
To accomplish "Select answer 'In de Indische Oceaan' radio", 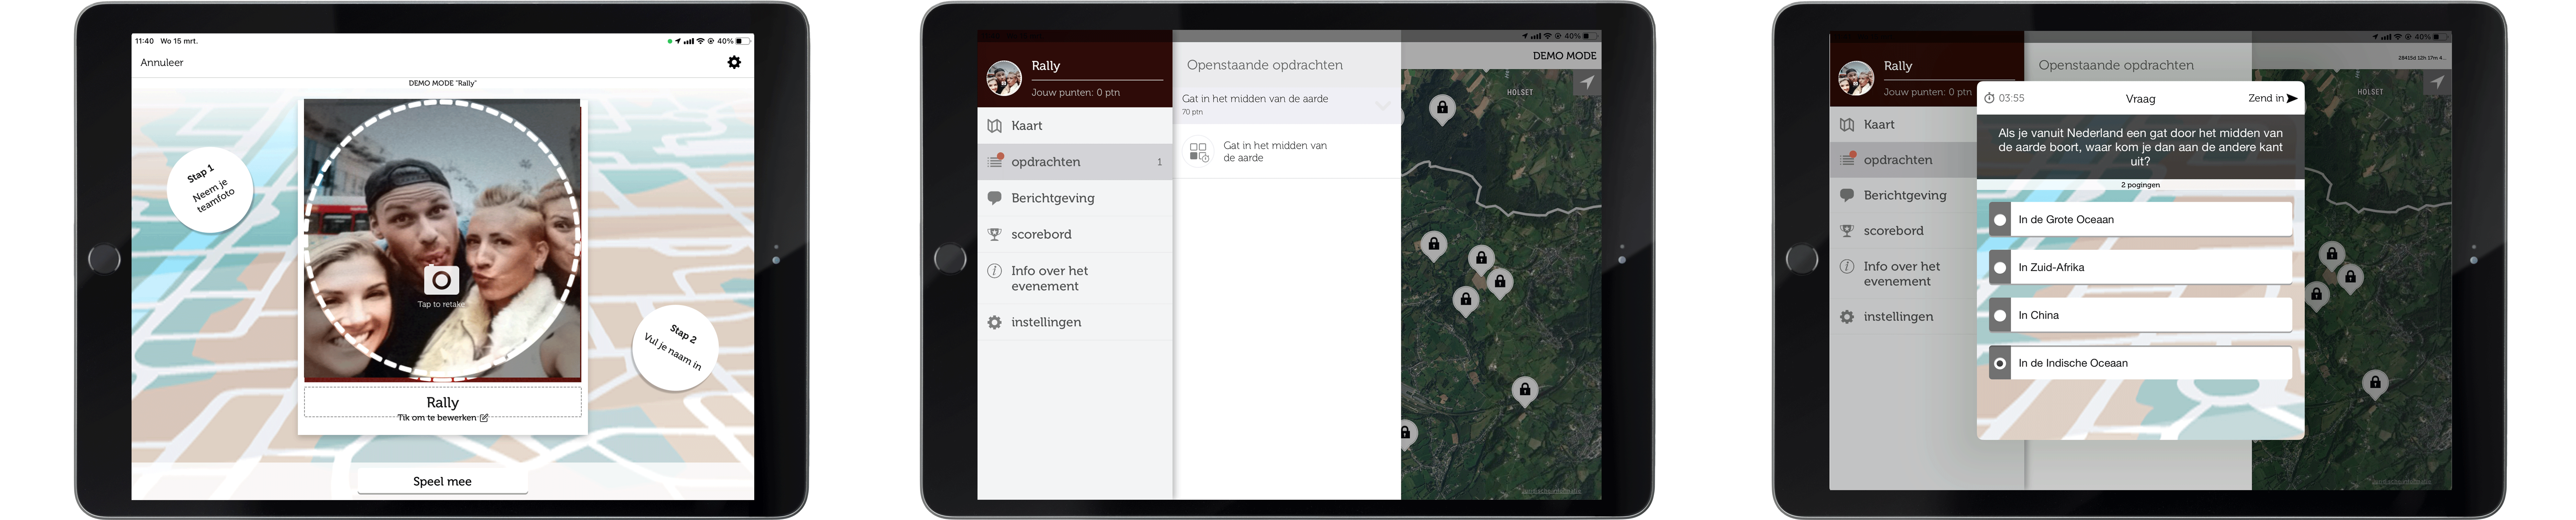I will pos(2000,364).
